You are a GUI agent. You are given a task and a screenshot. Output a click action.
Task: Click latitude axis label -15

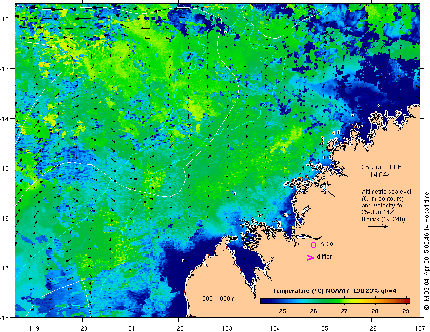point(5,168)
